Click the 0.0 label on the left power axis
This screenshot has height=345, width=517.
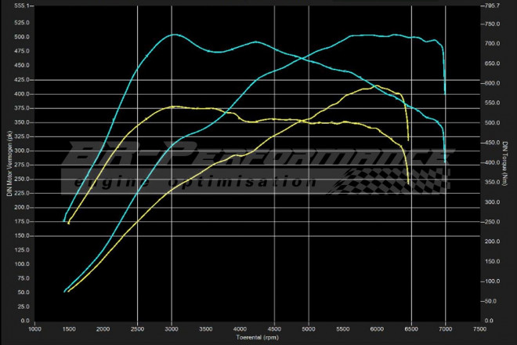[25, 321]
